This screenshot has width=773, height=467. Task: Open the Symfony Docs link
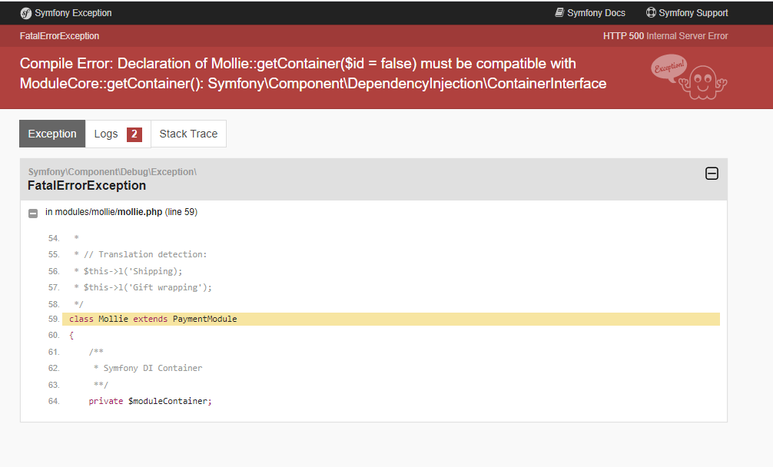tap(596, 13)
